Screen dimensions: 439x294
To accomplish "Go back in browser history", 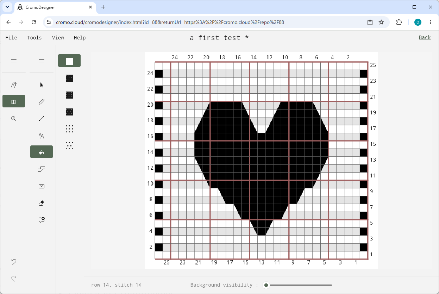I will point(8,22).
